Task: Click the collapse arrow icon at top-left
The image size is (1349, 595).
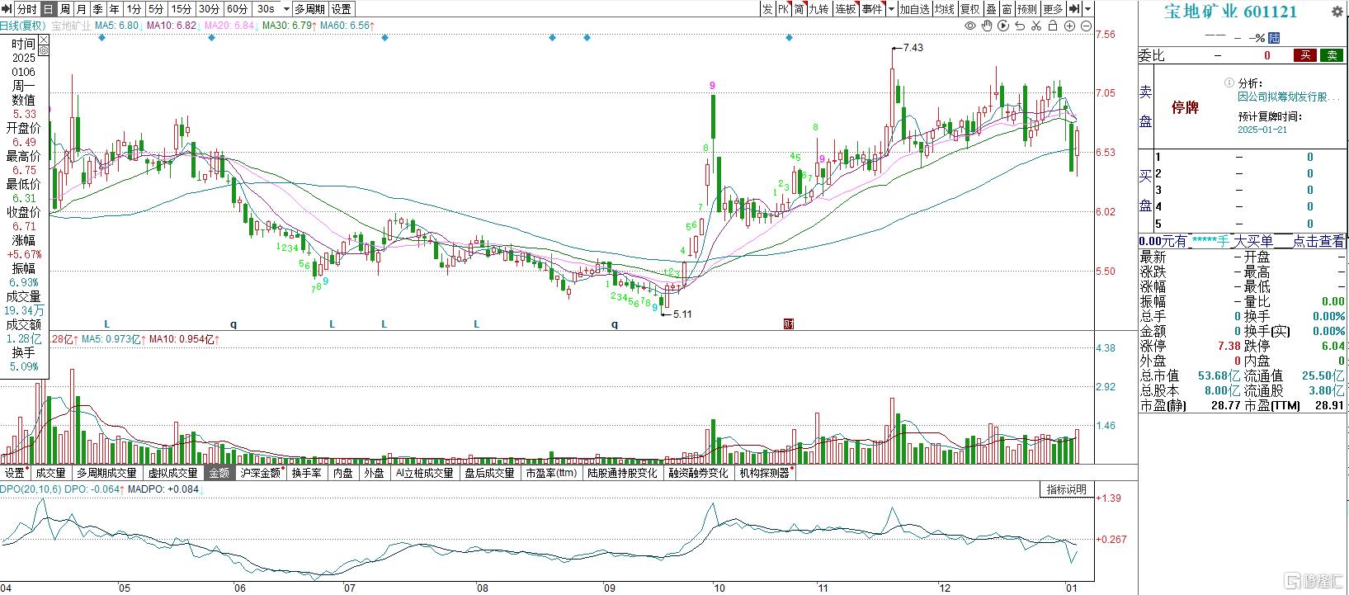Action: (8, 9)
